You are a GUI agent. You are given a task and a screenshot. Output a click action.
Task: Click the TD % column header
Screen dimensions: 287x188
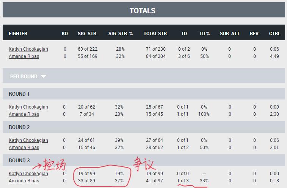[x=204, y=33]
